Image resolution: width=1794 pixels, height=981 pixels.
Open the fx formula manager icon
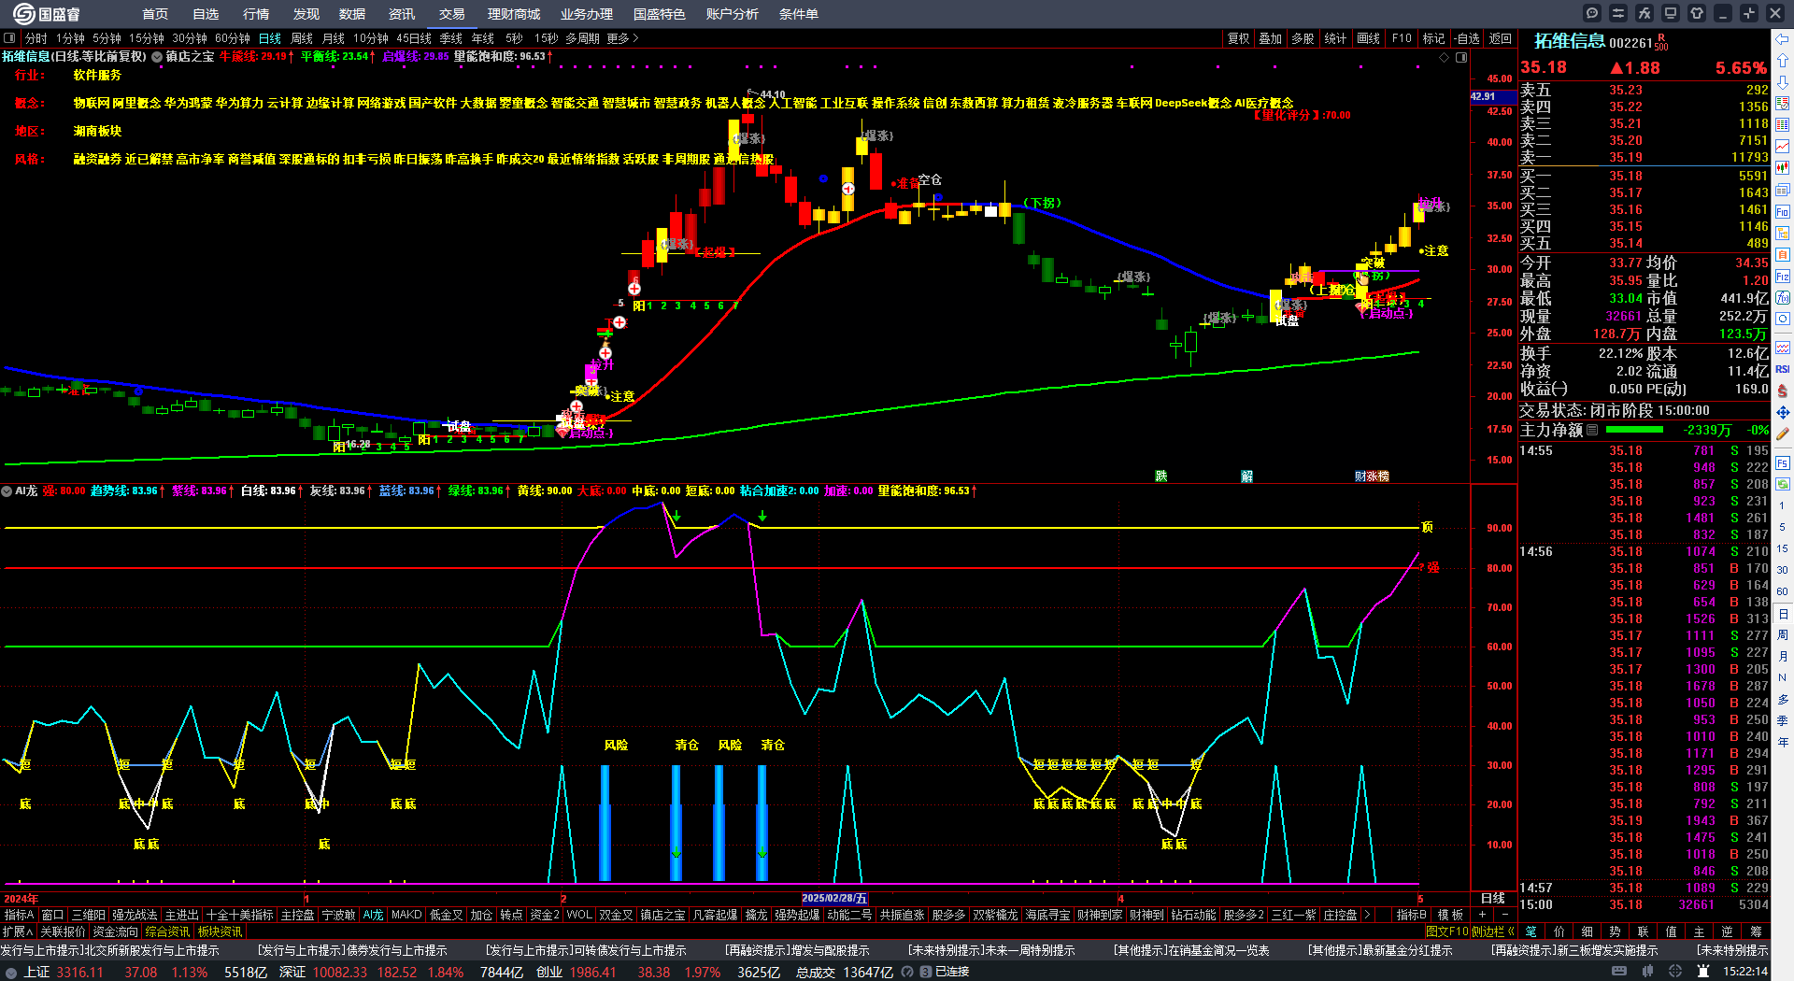pos(1644,13)
